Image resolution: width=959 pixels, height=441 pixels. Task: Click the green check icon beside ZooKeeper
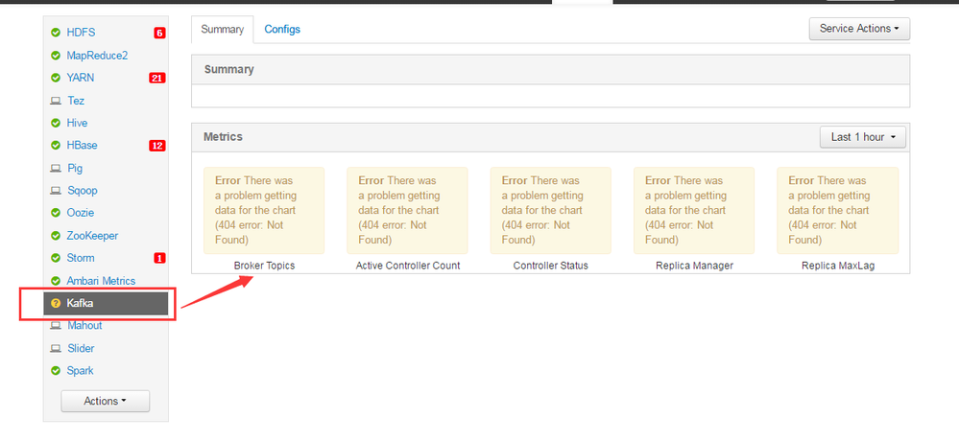pos(56,236)
